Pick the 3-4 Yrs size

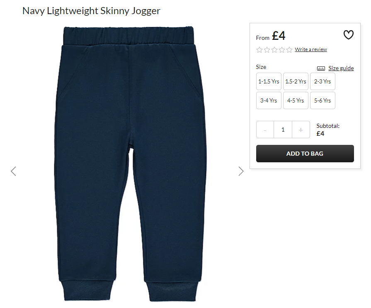click(x=269, y=100)
